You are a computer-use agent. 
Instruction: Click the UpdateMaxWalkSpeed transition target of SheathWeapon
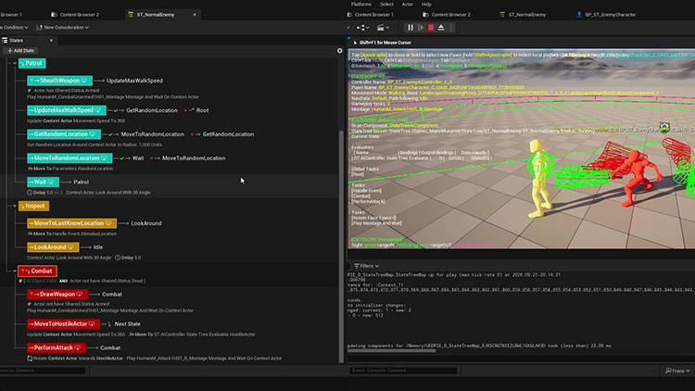[134, 81]
